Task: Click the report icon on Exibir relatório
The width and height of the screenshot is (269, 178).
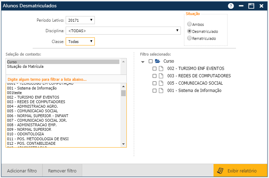Action: click(x=220, y=171)
